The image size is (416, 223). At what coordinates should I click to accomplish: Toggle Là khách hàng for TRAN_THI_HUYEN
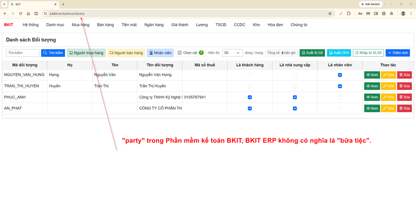point(250,86)
